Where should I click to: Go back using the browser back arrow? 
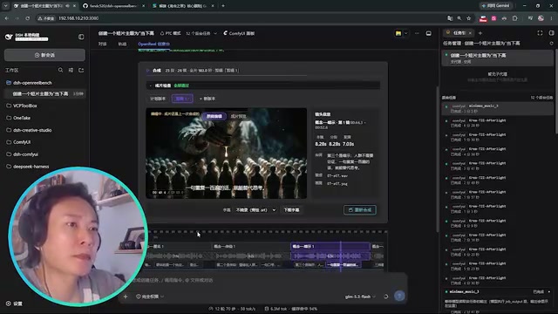pos(7,18)
